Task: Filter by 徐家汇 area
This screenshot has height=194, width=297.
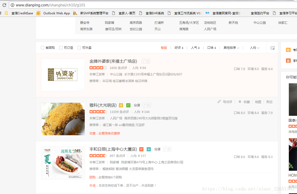Action: [283, 22]
